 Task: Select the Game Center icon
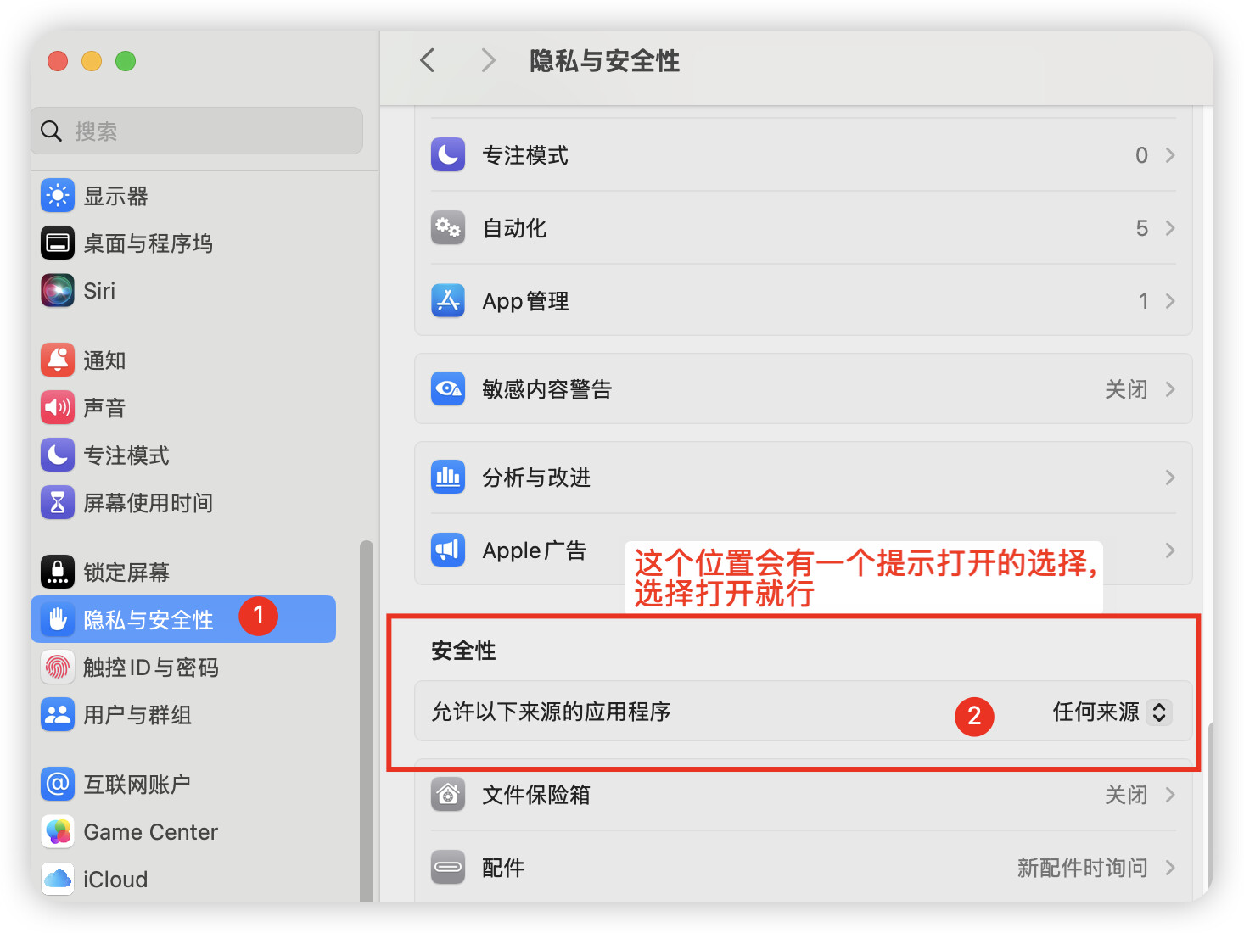(x=58, y=832)
